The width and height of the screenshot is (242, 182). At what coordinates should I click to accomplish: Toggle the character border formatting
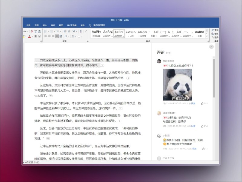(39, 31)
